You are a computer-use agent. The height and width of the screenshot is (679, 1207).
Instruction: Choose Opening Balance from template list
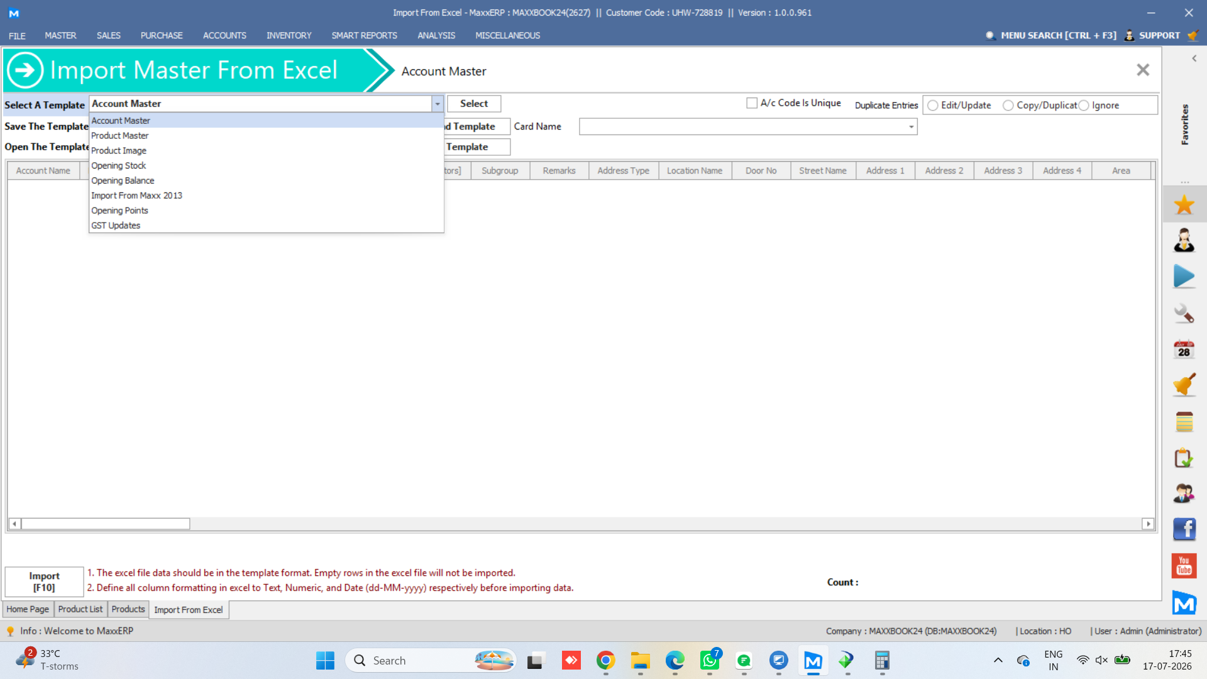click(267, 181)
